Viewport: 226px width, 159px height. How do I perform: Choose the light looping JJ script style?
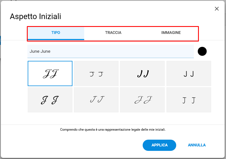point(142,100)
